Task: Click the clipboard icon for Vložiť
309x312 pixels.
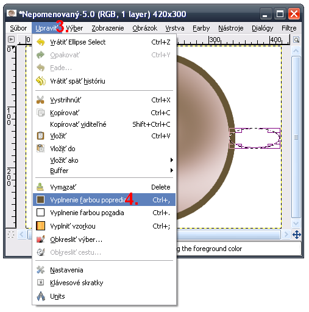Action: 40,136
